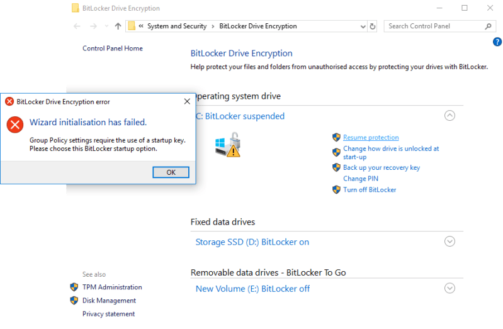Click the folder icon in address bar

coord(132,26)
